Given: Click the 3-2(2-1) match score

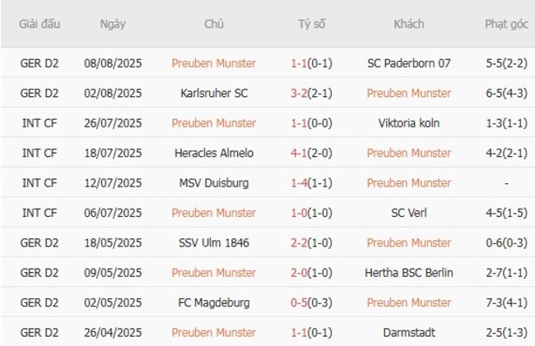Looking at the screenshot, I should click(312, 93).
